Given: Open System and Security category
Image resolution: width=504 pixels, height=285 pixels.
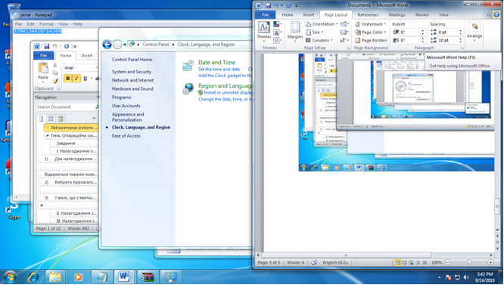Looking at the screenshot, I should pyautogui.click(x=132, y=72).
